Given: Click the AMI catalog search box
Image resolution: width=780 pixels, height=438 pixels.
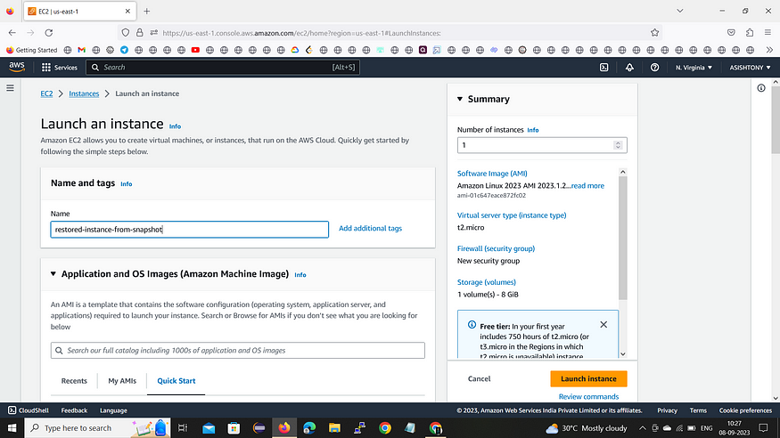Looking at the screenshot, I should [238, 350].
